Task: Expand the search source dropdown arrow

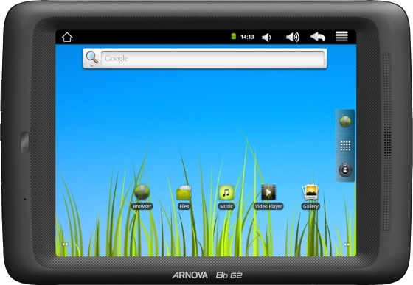Action: coord(91,66)
